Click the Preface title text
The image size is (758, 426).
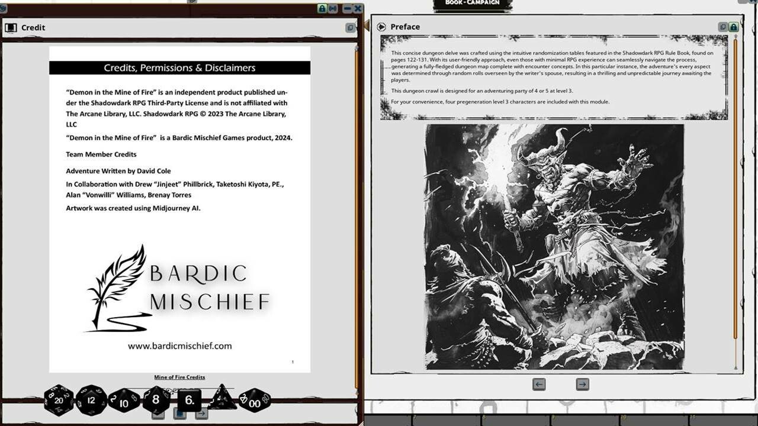(x=405, y=27)
